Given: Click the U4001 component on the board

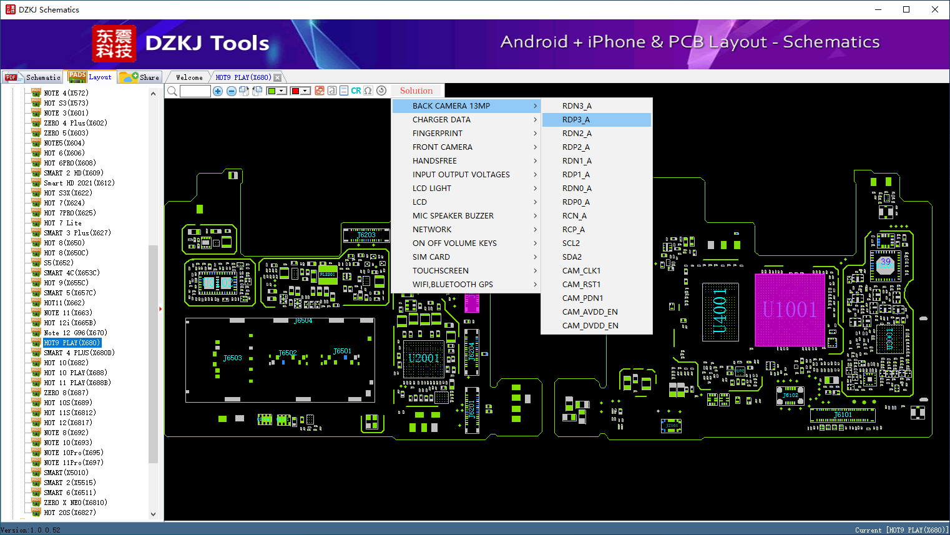Looking at the screenshot, I should click(x=720, y=312).
